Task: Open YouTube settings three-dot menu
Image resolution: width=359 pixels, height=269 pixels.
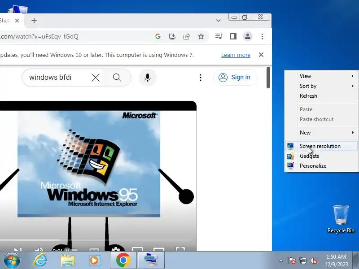Action: [x=201, y=78]
